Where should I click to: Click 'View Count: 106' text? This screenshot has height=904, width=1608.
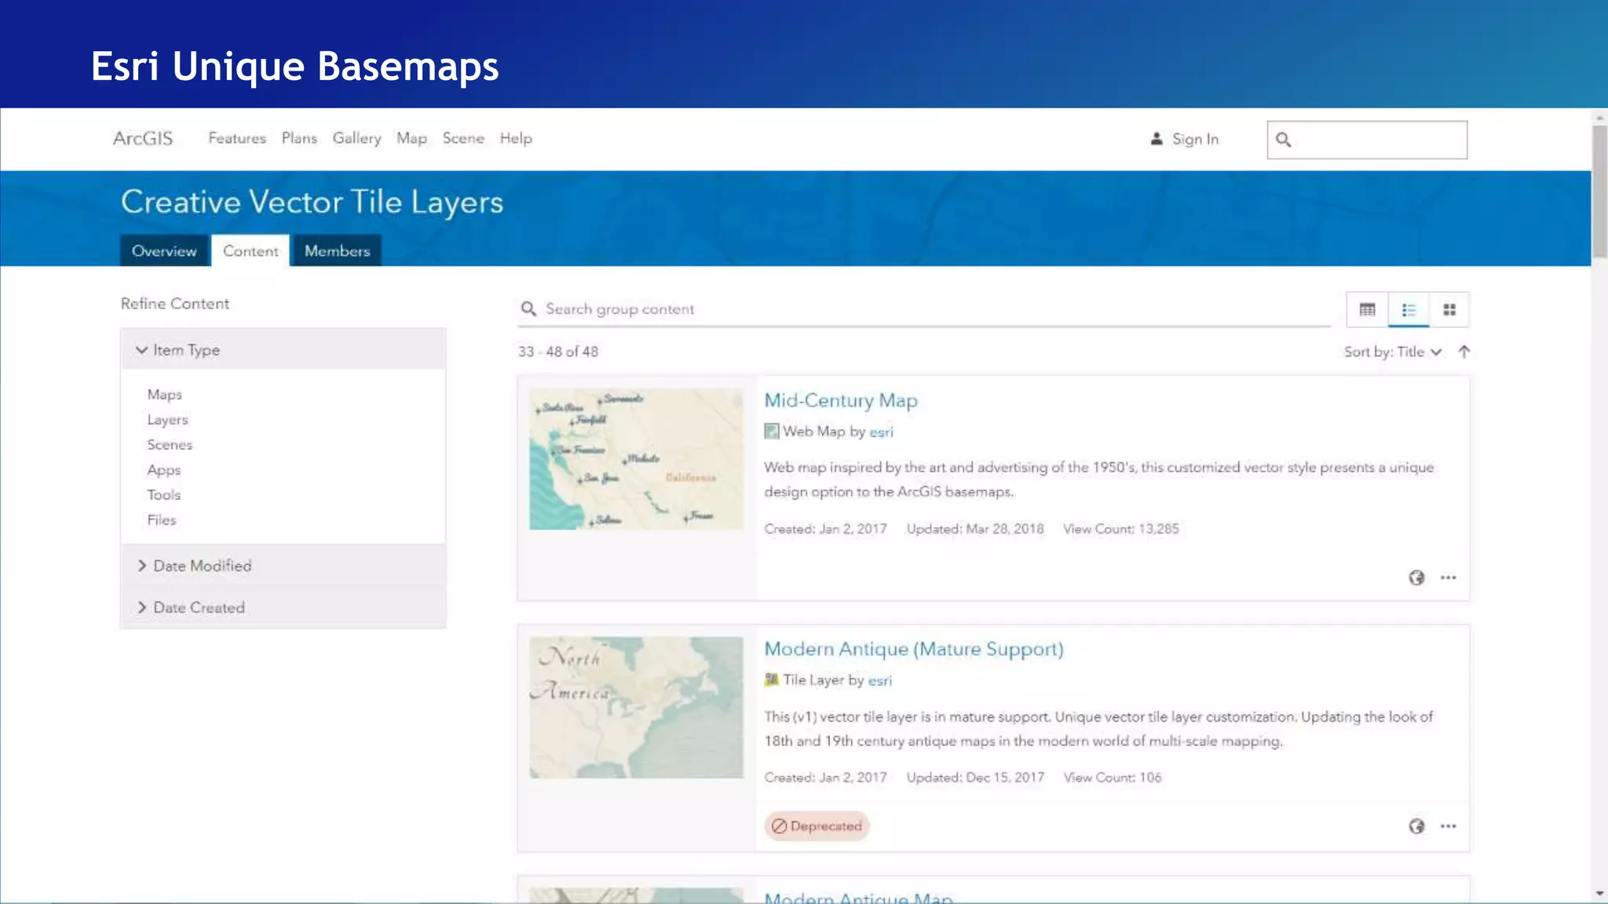tap(1113, 778)
